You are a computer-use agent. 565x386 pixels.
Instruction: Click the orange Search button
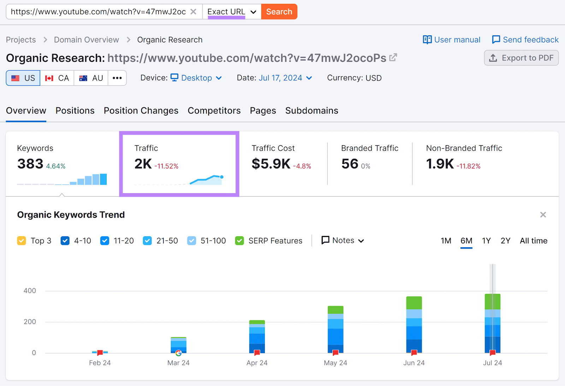tap(279, 12)
